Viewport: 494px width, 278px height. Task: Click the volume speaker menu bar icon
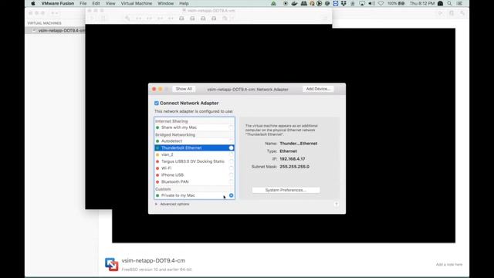tap(371, 3)
